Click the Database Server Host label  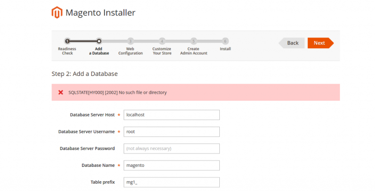pos(92,115)
